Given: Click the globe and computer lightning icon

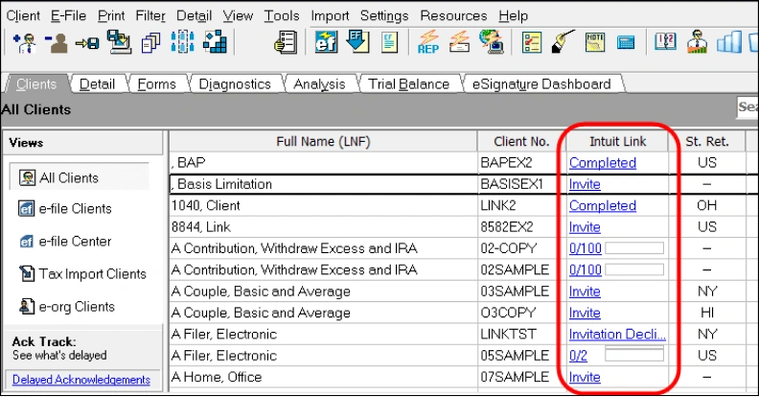Looking at the screenshot, I should pos(492,41).
